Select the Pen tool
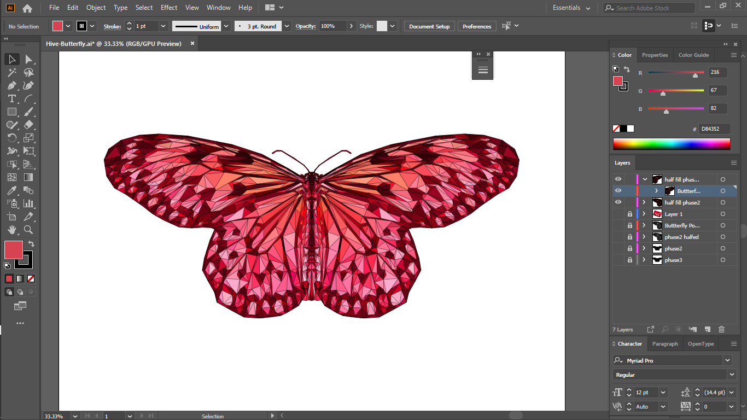The width and height of the screenshot is (747, 420). tap(12, 85)
